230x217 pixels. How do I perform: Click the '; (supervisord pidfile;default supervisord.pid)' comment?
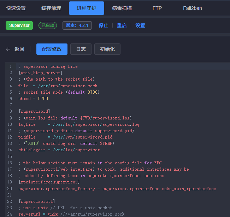coord(76,131)
